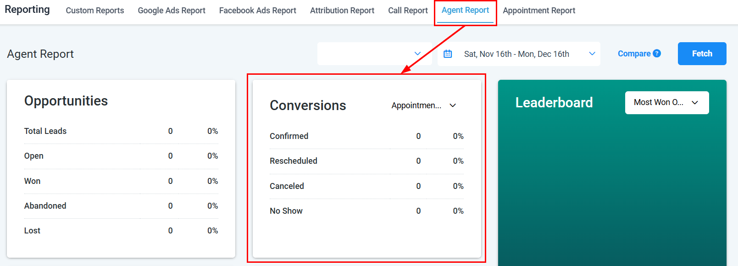
Task: Select the Confirmed row in Conversions
Action: coord(289,136)
